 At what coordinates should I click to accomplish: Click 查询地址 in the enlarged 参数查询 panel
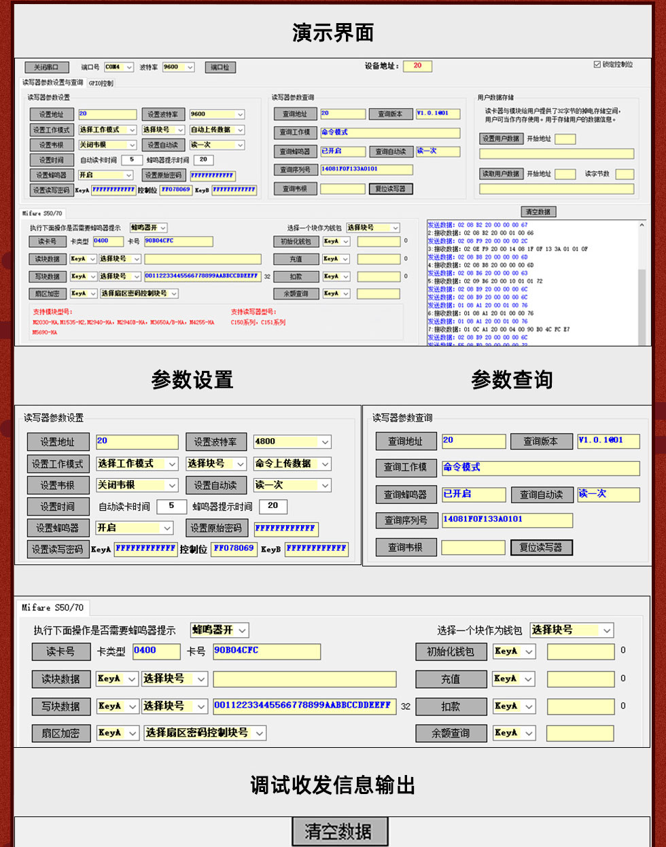(x=405, y=441)
